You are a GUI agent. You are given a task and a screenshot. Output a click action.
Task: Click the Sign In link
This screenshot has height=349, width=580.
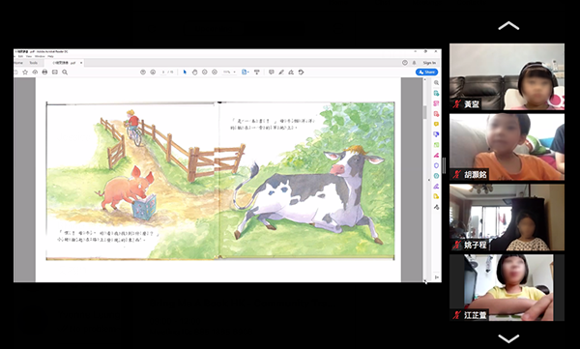point(429,63)
